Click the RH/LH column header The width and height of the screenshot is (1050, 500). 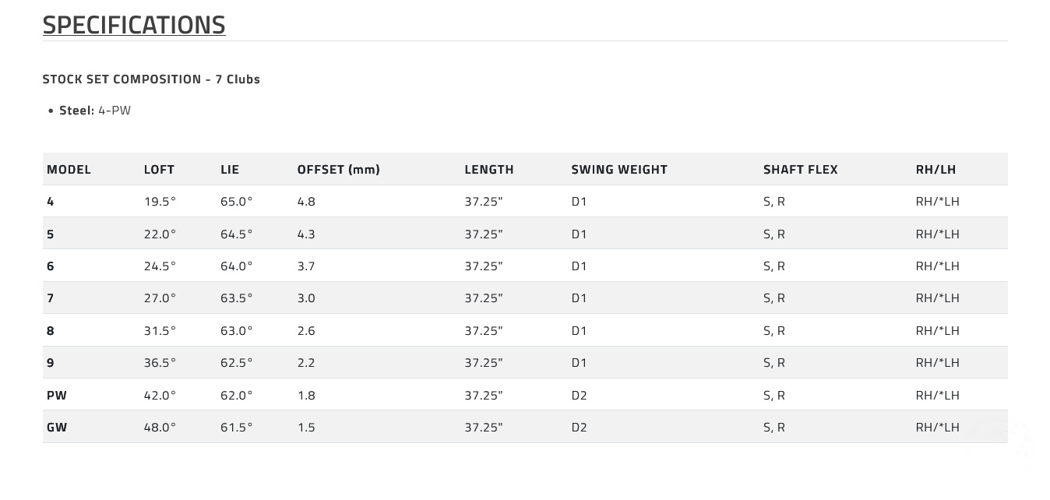pos(935,170)
